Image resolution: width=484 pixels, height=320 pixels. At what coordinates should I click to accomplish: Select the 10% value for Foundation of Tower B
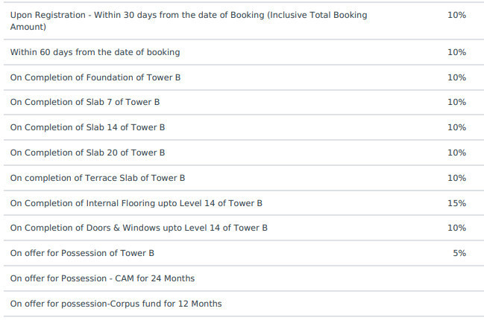tap(456, 78)
